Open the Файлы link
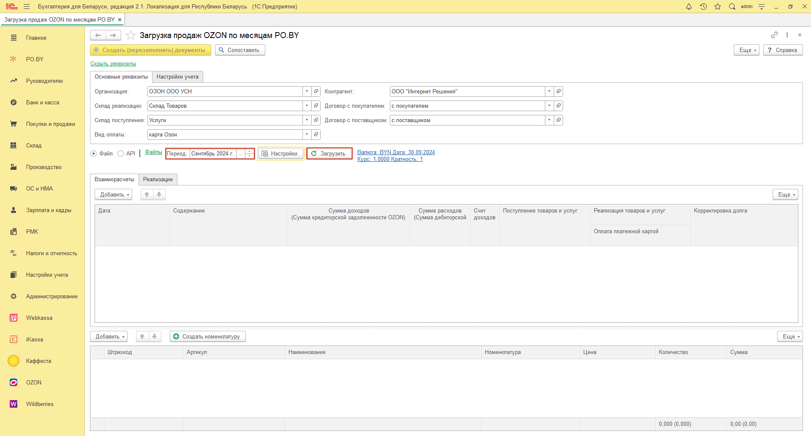The image size is (811, 436). point(153,152)
